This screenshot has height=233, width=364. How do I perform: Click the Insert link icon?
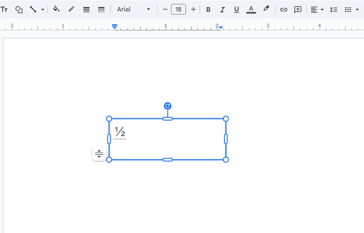tap(284, 9)
